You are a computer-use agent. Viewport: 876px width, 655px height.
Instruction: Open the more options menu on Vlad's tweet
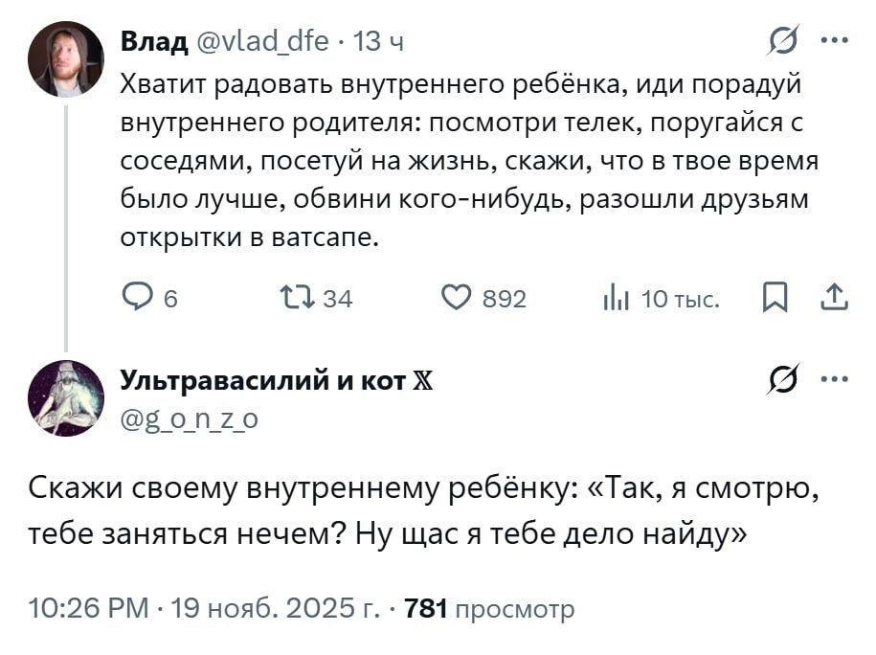point(836,38)
